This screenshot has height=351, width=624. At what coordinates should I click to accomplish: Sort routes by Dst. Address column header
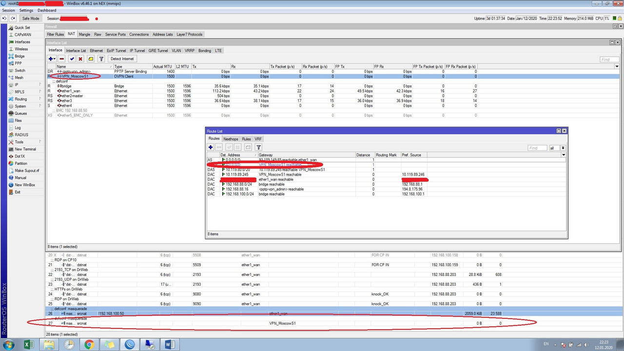(x=238, y=155)
